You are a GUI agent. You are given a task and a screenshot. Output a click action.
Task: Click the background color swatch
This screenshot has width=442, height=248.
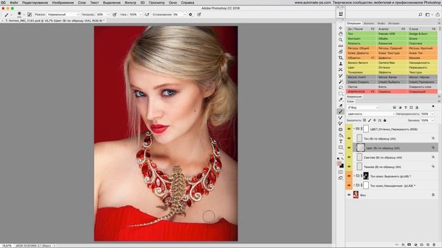click(342, 166)
